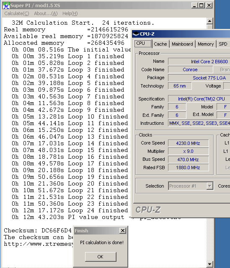Click the http://www.xtremesy... URL line
Viewport: 230px width, 268px height.
pyautogui.click(x=39, y=244)
